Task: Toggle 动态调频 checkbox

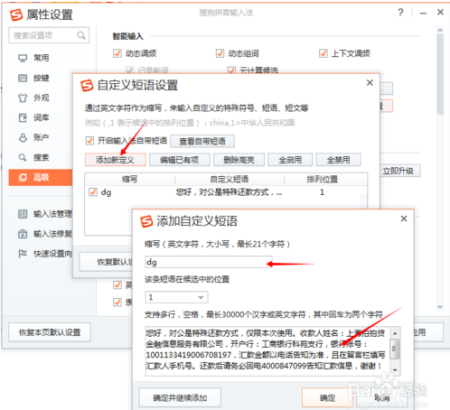Action: [117, 53]
